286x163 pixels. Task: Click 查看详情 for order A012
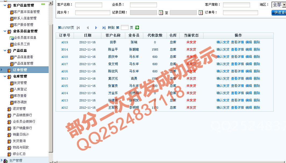(238, 108)
